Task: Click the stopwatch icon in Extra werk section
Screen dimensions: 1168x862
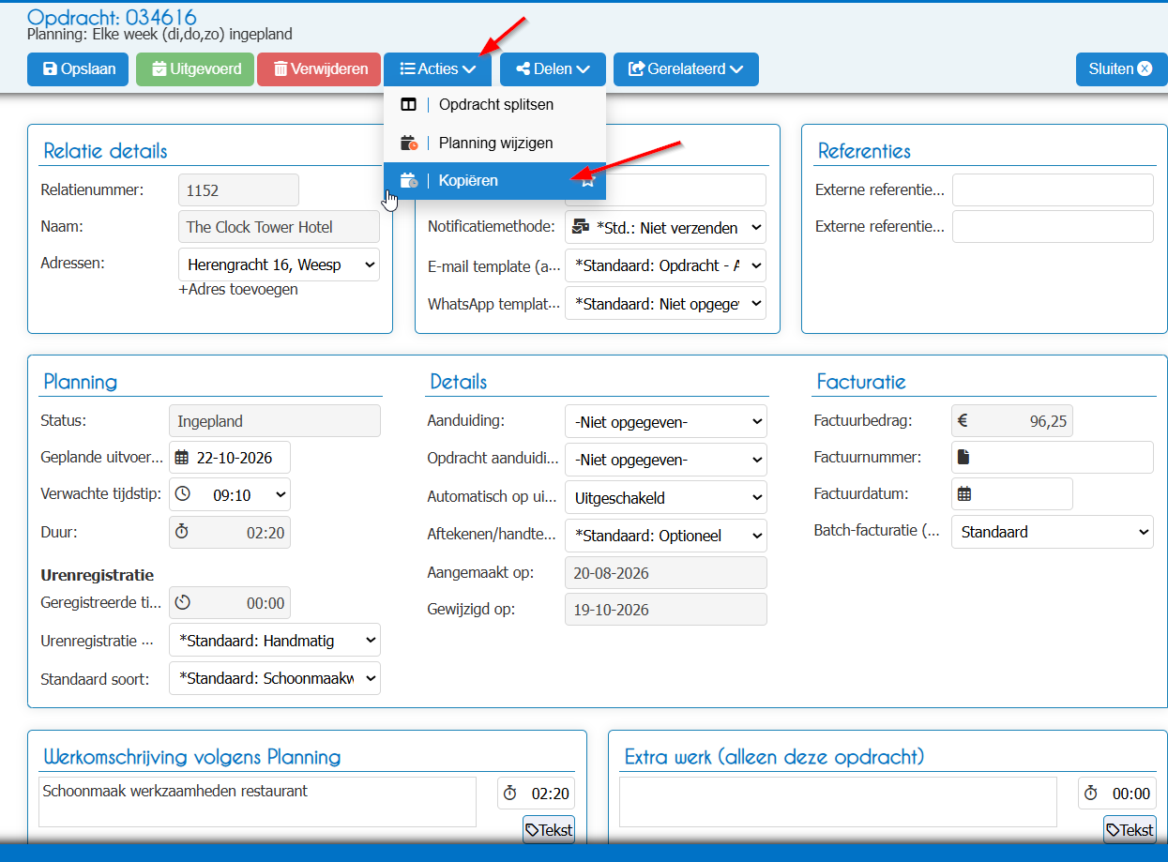Action: [1090, 794]
